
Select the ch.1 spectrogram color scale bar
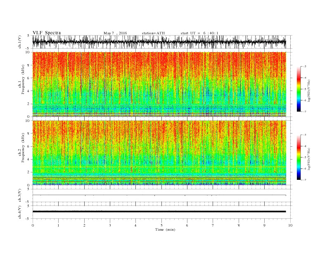(x=299, y=89)
